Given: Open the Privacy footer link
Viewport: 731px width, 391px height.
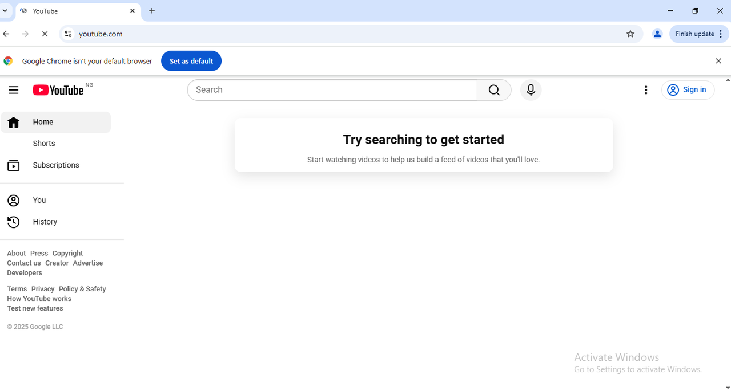Looking at the screenshot, I should (x=43, y=289).
